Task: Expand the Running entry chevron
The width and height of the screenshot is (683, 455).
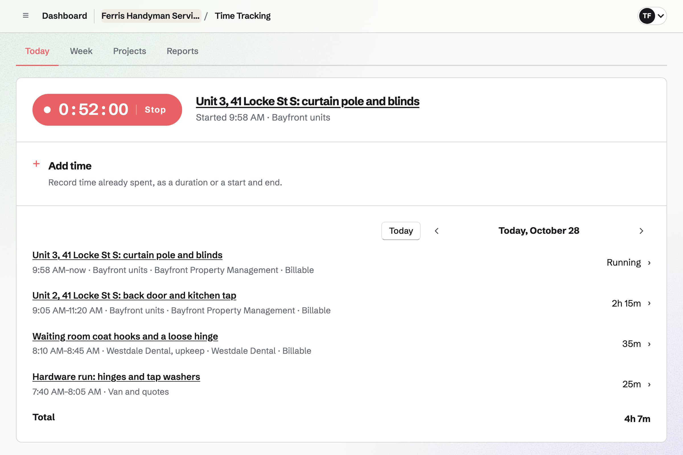Action: coord(649,262)
